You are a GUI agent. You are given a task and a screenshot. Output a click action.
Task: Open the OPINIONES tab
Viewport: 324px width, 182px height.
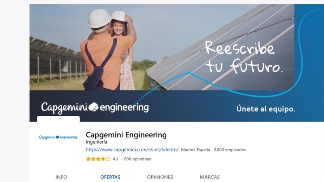point(160,177)
